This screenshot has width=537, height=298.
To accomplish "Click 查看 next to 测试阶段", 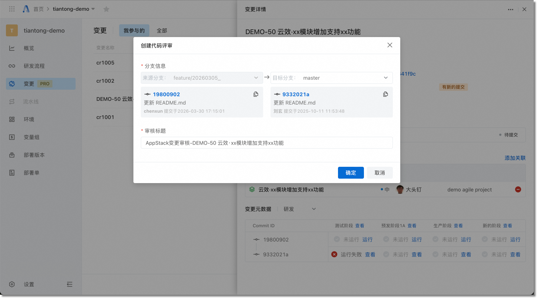I will click(360, 226).
